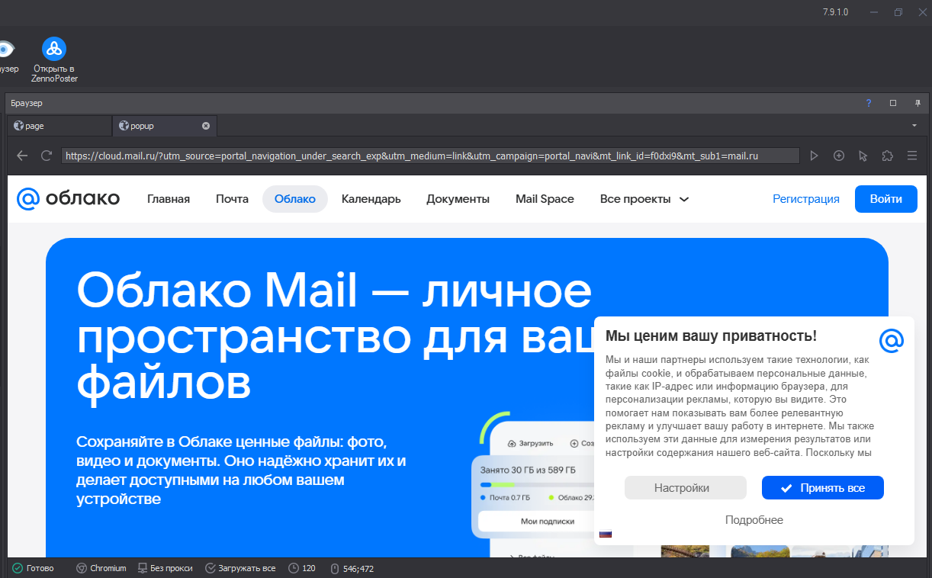Click the Мы ценим вашу приватность! heading
Image resolution: width=932 pixels, height=578 pixels.
pyautogui.click(x=711, y=336)
